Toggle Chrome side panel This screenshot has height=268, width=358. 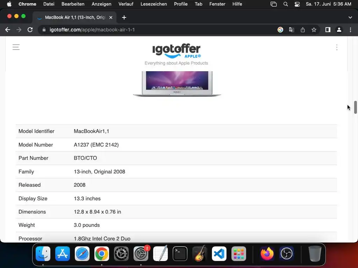(328, 30)
